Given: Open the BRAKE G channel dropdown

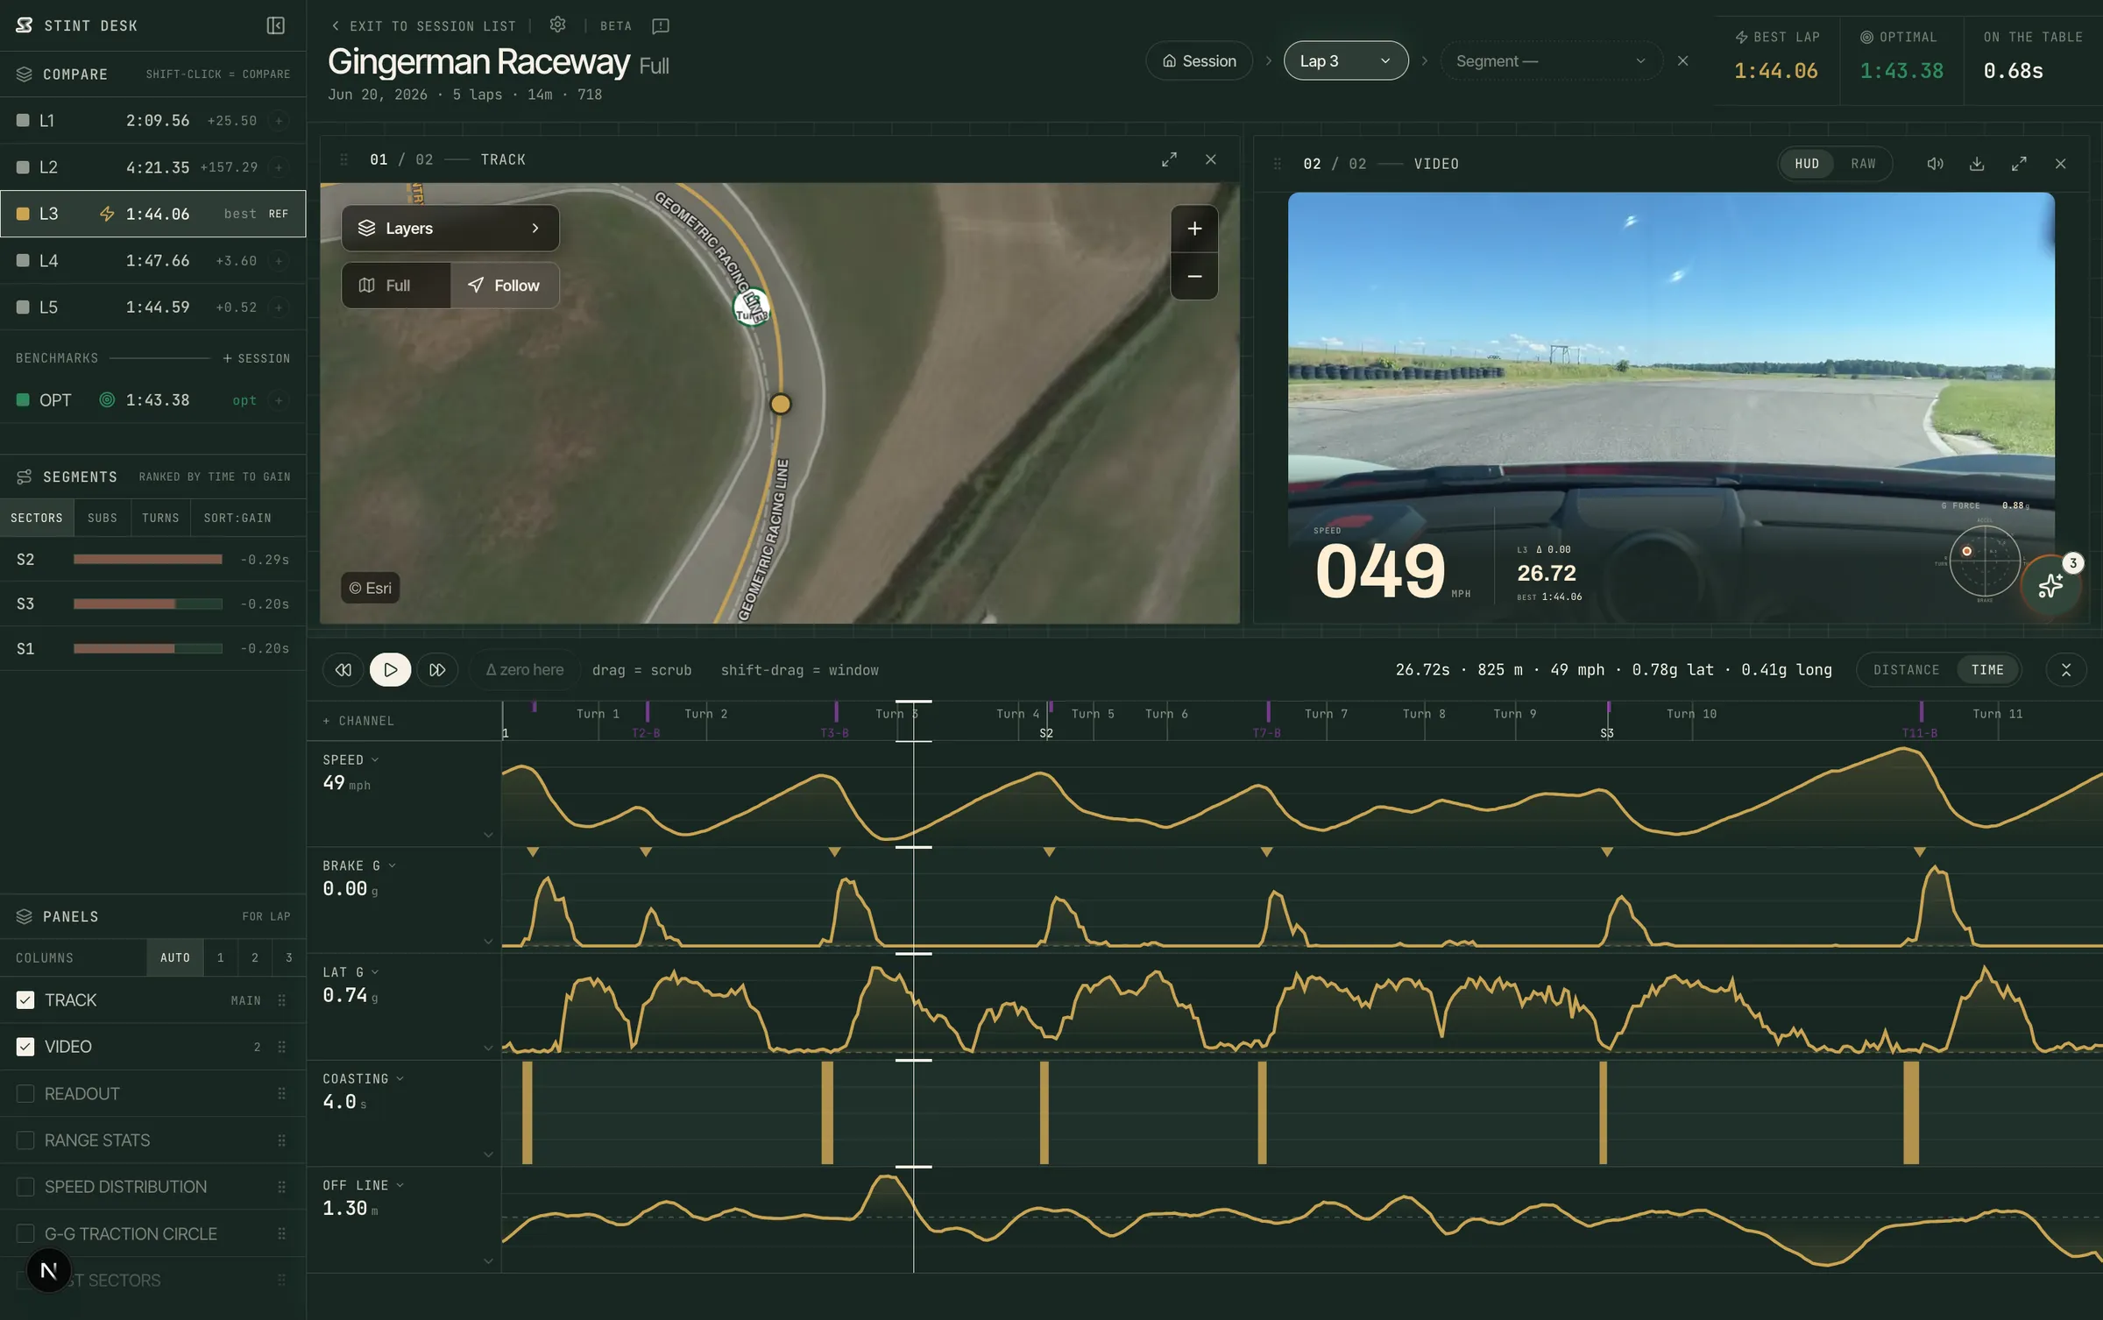Looking at the screenshot, I should (x=359, y=866).
